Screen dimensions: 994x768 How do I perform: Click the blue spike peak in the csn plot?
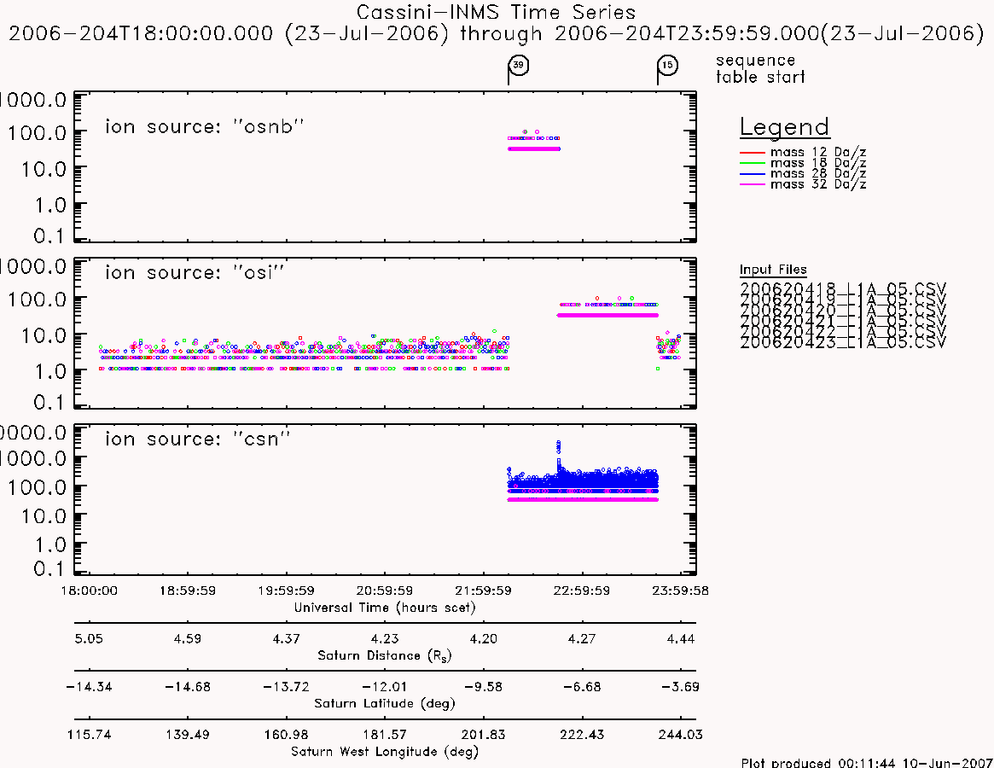pos(559,445)
